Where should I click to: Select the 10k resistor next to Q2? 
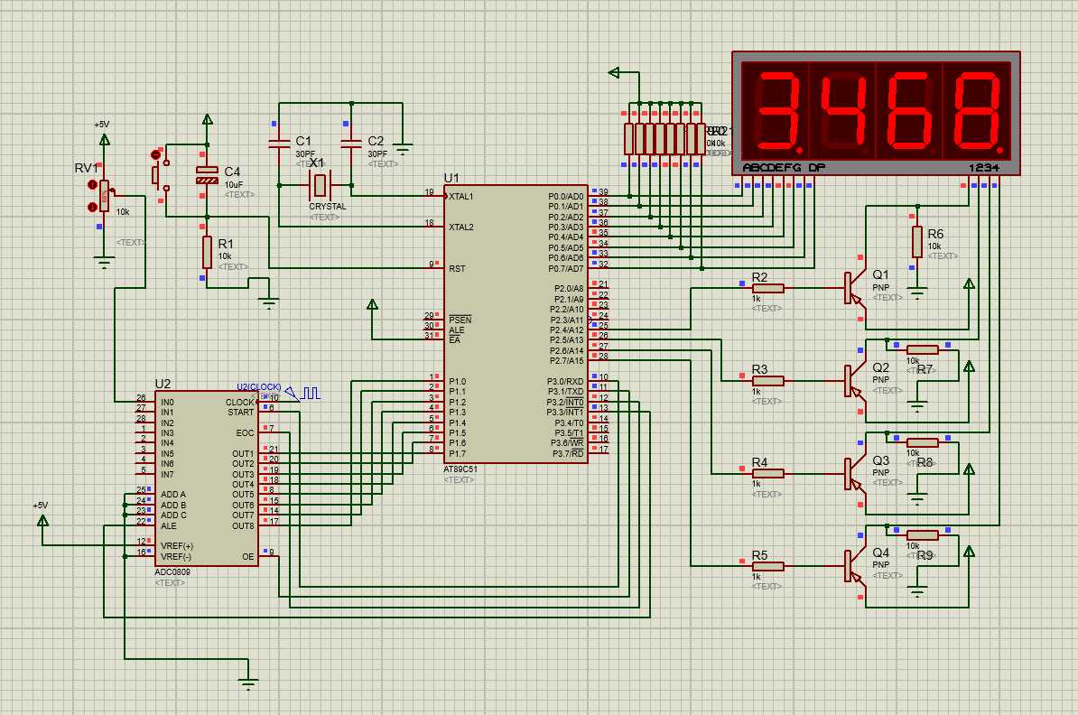coord(922,350)
